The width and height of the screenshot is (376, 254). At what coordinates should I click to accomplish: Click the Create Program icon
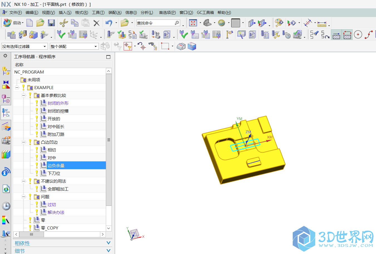click(x=11, y=35)
